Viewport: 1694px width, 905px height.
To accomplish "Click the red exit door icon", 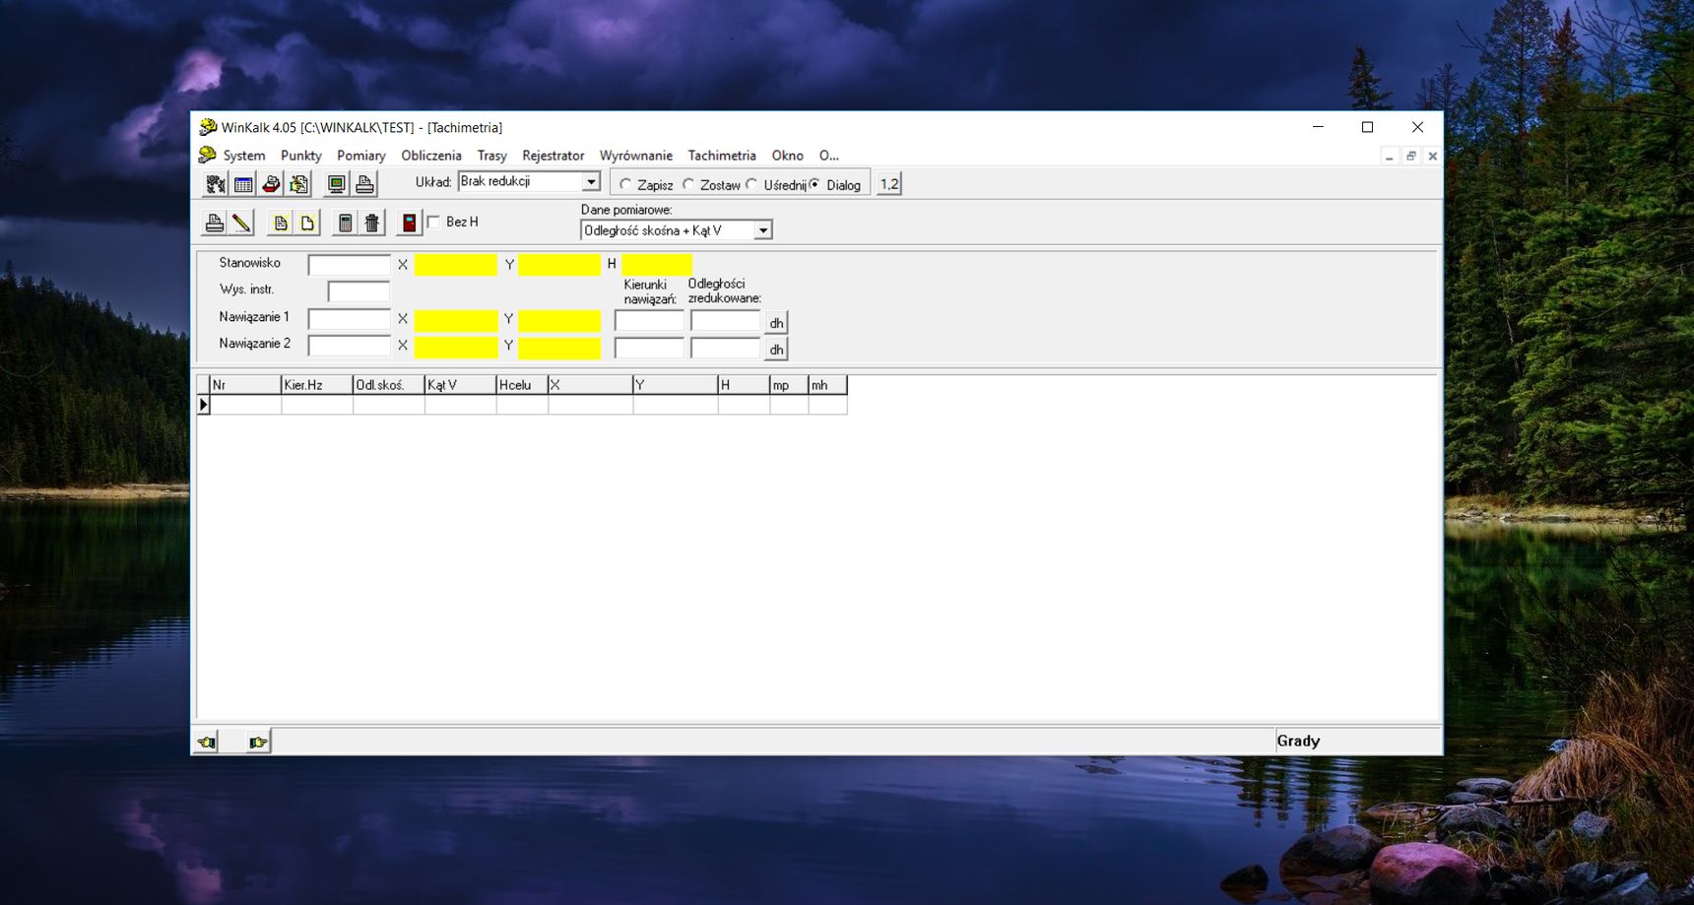I will tap(409, 223).
